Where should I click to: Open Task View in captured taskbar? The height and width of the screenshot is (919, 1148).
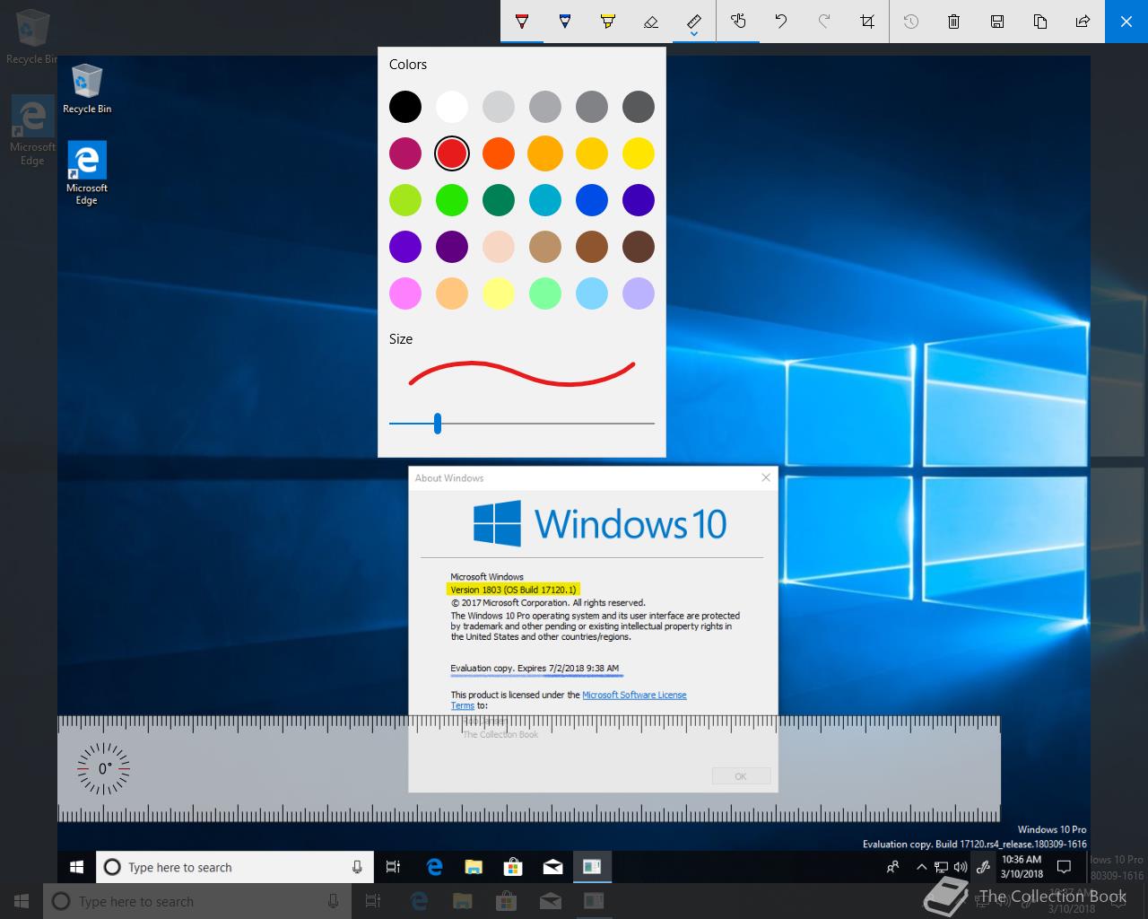point(393,867)
